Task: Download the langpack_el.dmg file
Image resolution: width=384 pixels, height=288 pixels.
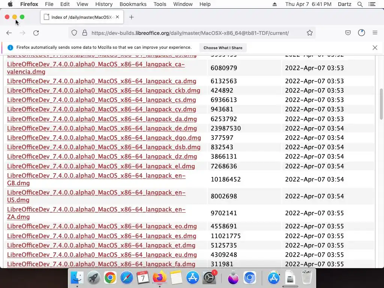Action: click(x=101, y=166)
